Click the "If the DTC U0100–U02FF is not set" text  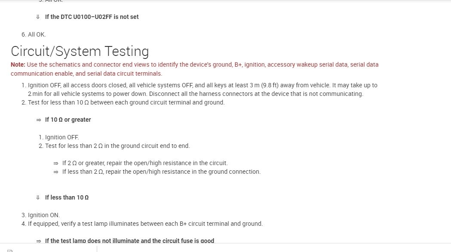coord(92,17)
